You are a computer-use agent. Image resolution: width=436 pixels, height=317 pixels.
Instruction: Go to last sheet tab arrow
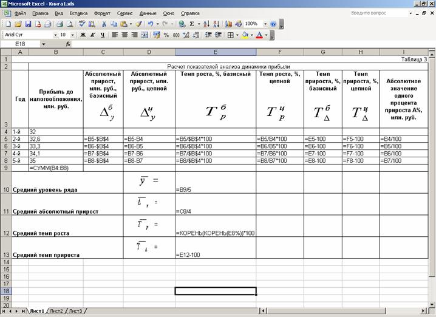[23, 311]
